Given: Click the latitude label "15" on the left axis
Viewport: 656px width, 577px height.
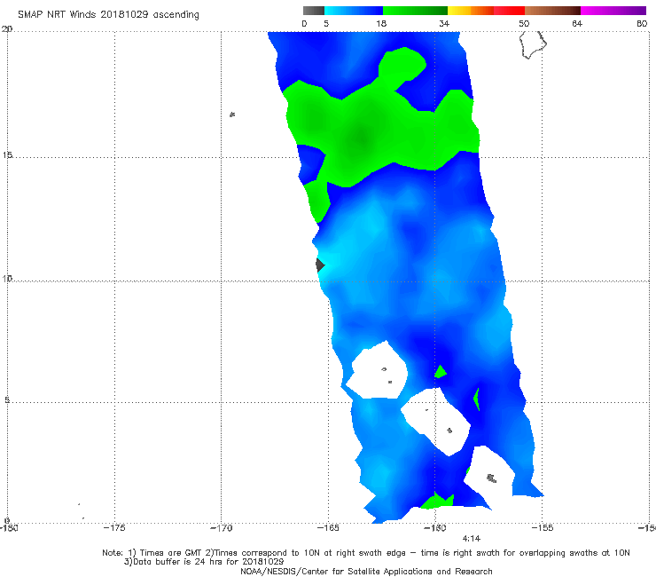Looking at the screenshot, I should point(7,155).
